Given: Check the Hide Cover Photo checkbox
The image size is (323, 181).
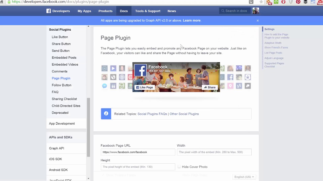Looking at the screenshot, I should [x=179, y=167].
